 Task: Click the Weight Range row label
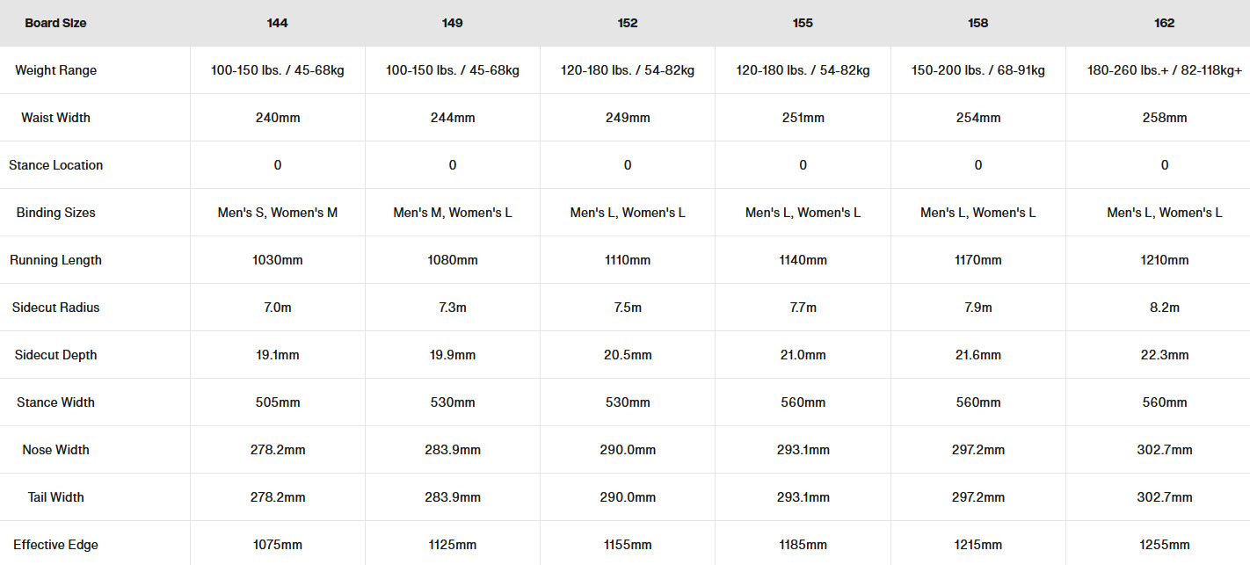pyautogui.click(x=55, y=70)
